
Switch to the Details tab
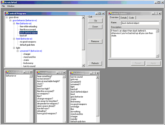tap(124, 18)
